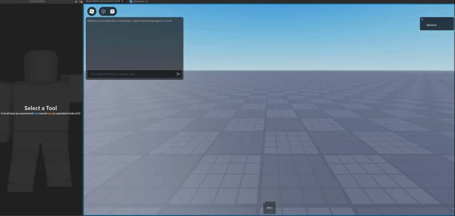Image resolution: width=455 pixels, height=216 pixels.
Task: Undock the Tool Grip Editor panel
Action: 76,1
